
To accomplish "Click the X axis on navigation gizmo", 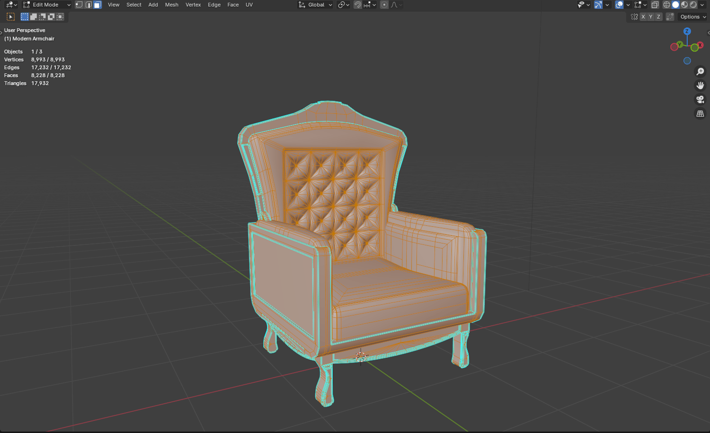I will (x=700, y=45).
